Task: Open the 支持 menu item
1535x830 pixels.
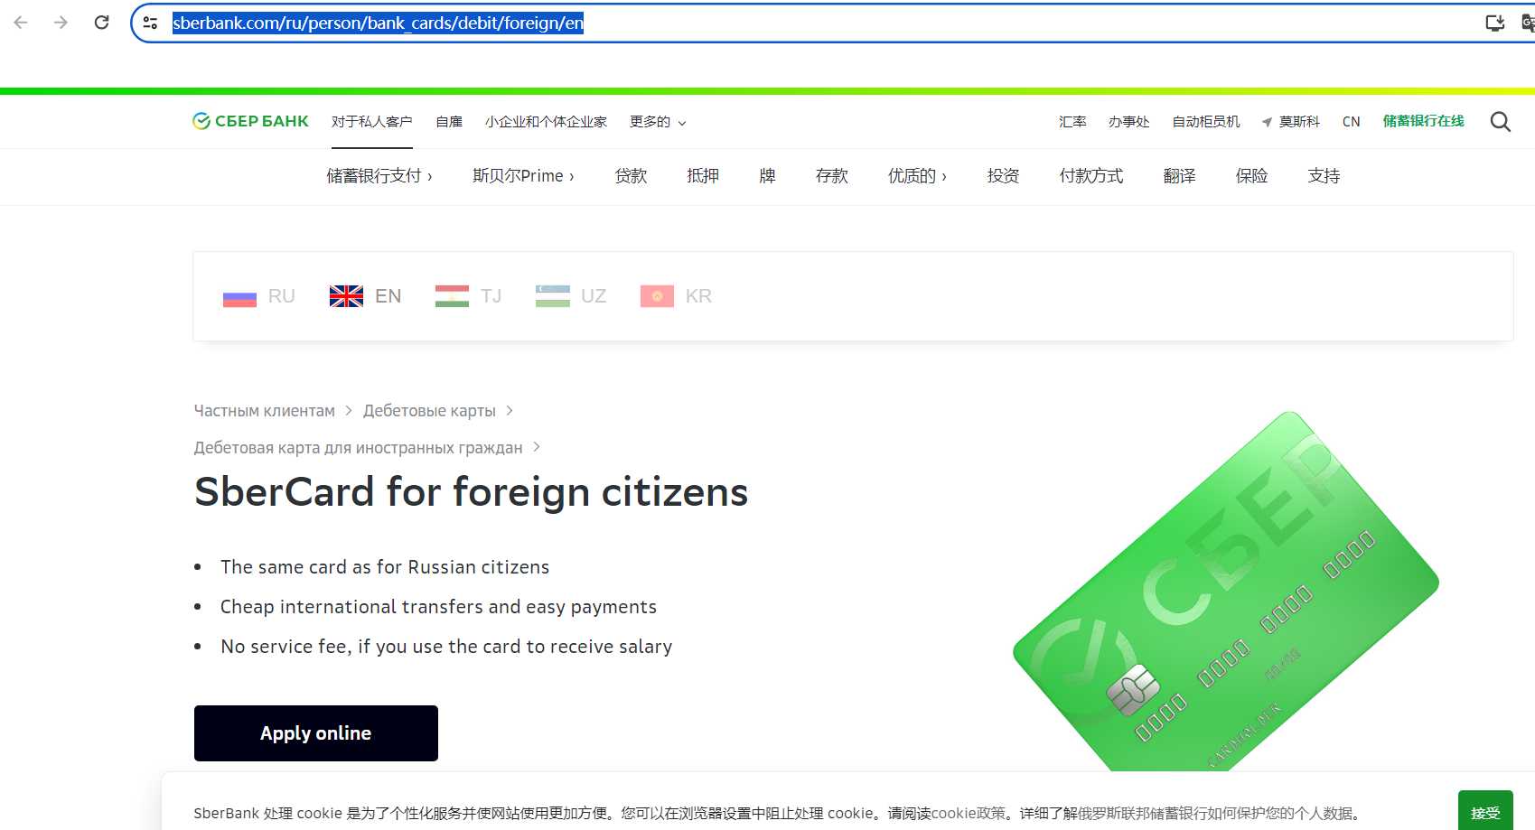Action: (1324, 176)
